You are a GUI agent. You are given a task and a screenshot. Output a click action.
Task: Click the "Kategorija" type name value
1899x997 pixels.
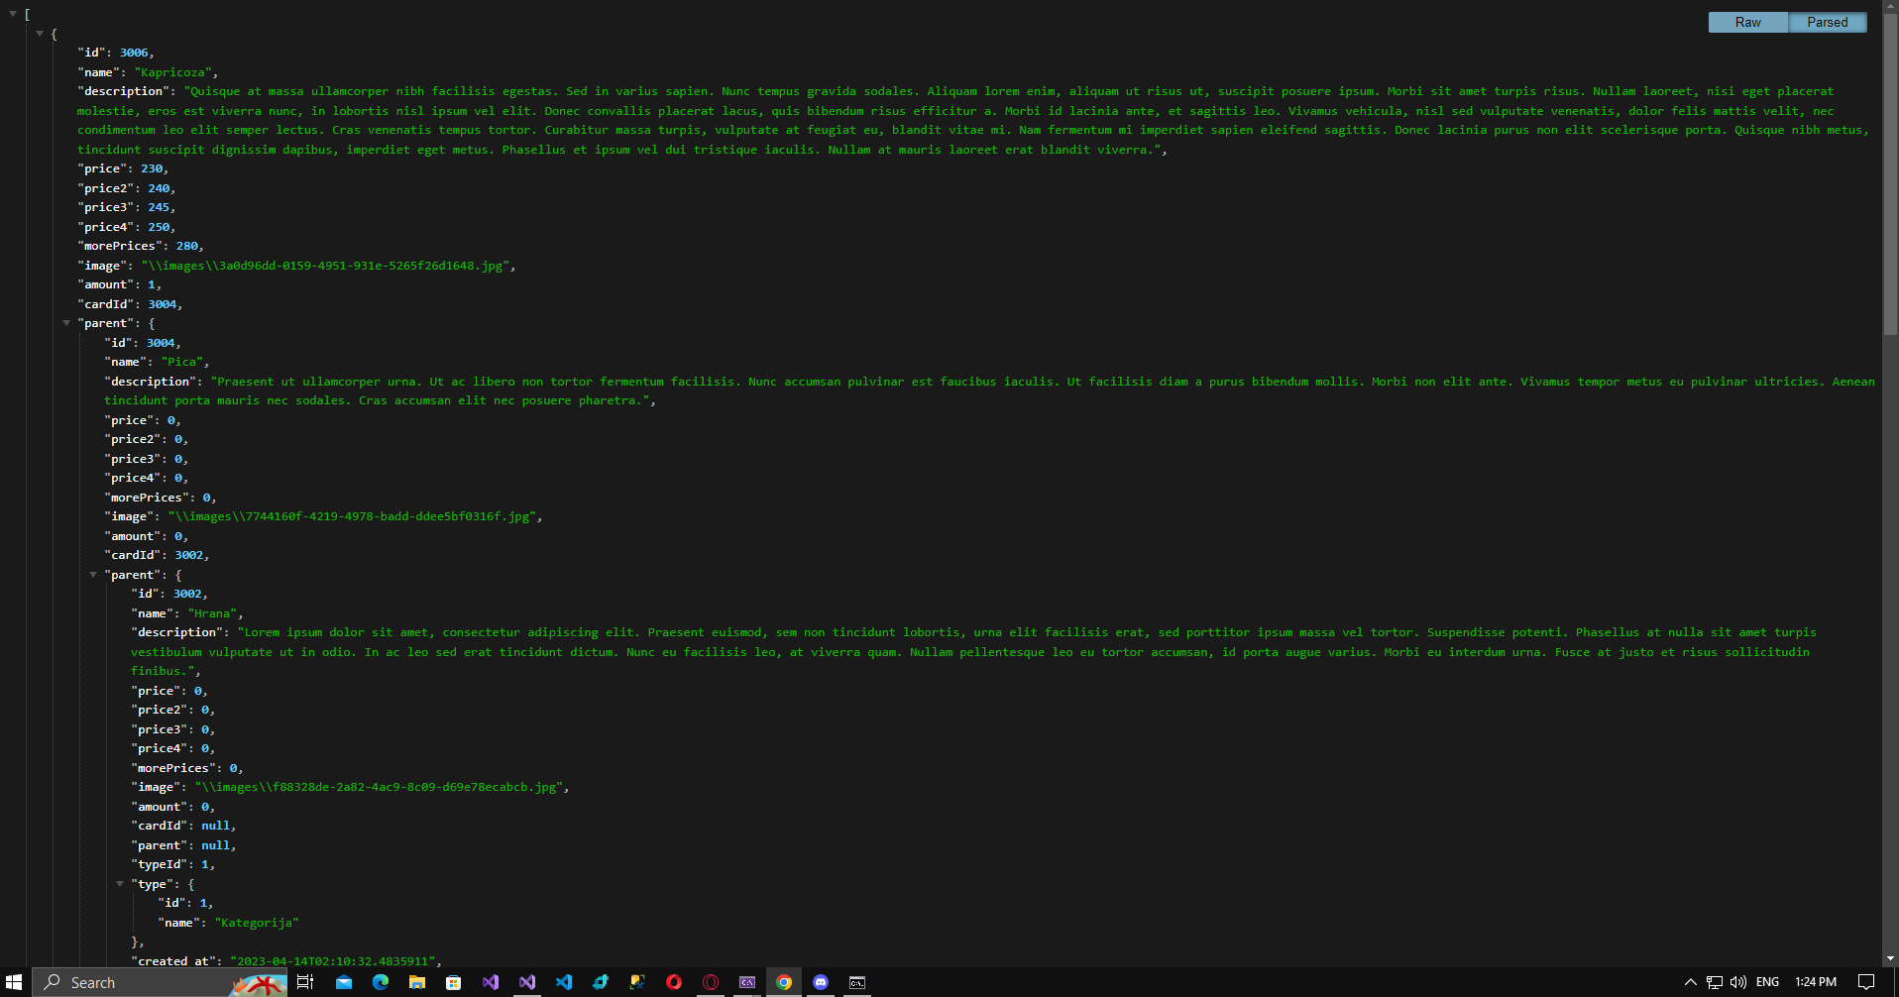tap(257, 923)
